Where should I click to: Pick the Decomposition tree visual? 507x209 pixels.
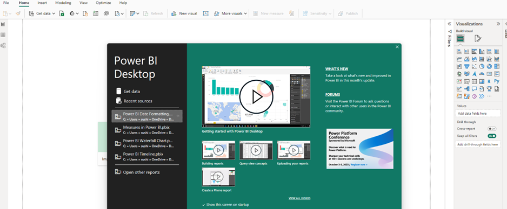[466, 88]
